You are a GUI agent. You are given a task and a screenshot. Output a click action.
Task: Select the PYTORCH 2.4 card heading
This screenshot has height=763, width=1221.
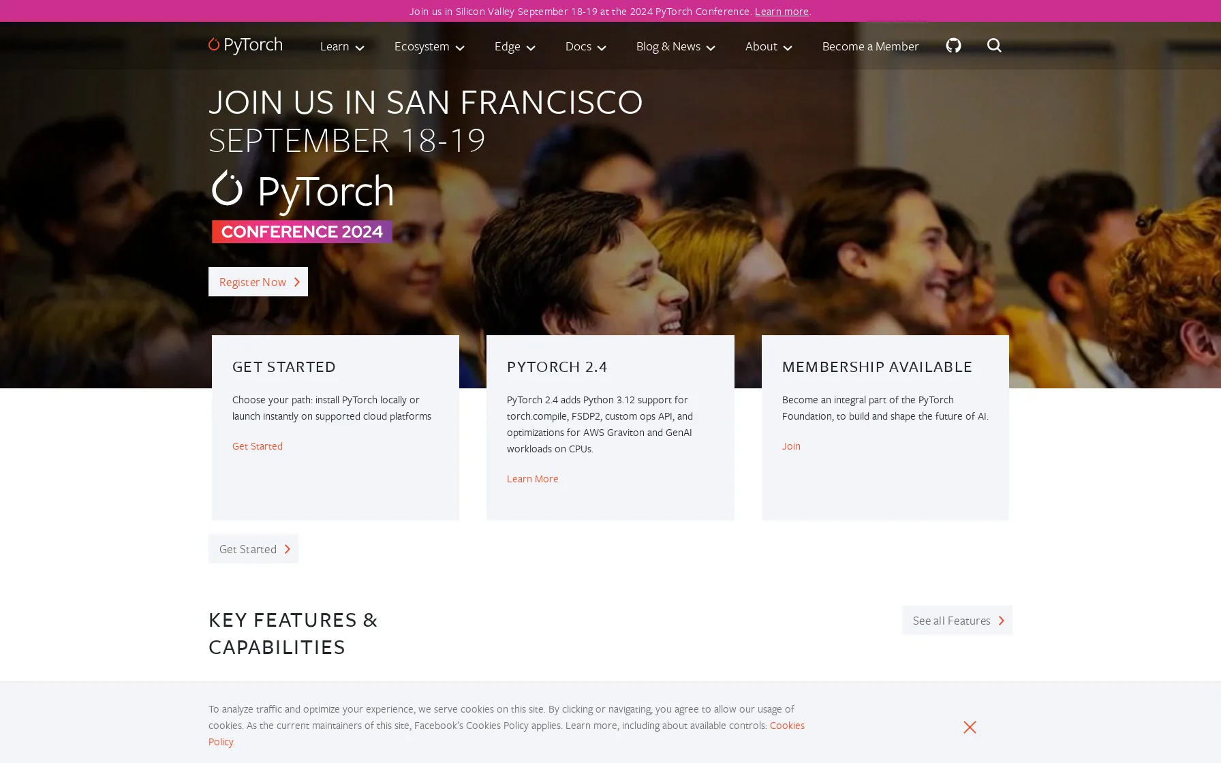point(557,367)
